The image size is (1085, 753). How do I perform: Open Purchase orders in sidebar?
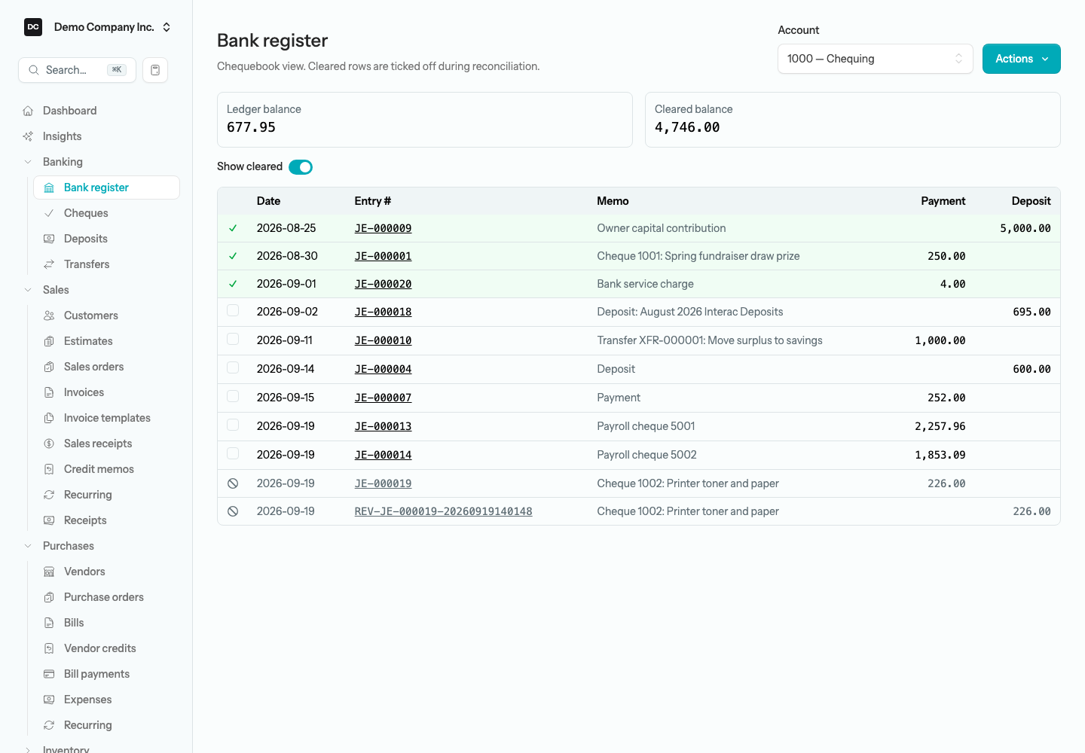coord(106,597)
